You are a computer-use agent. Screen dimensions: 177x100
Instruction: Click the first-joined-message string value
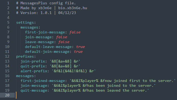click(x=122, y=81)
